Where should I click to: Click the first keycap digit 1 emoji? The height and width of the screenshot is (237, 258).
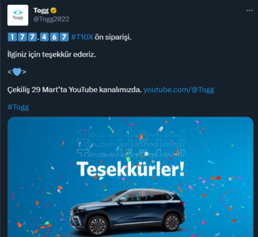coord(12,37)
